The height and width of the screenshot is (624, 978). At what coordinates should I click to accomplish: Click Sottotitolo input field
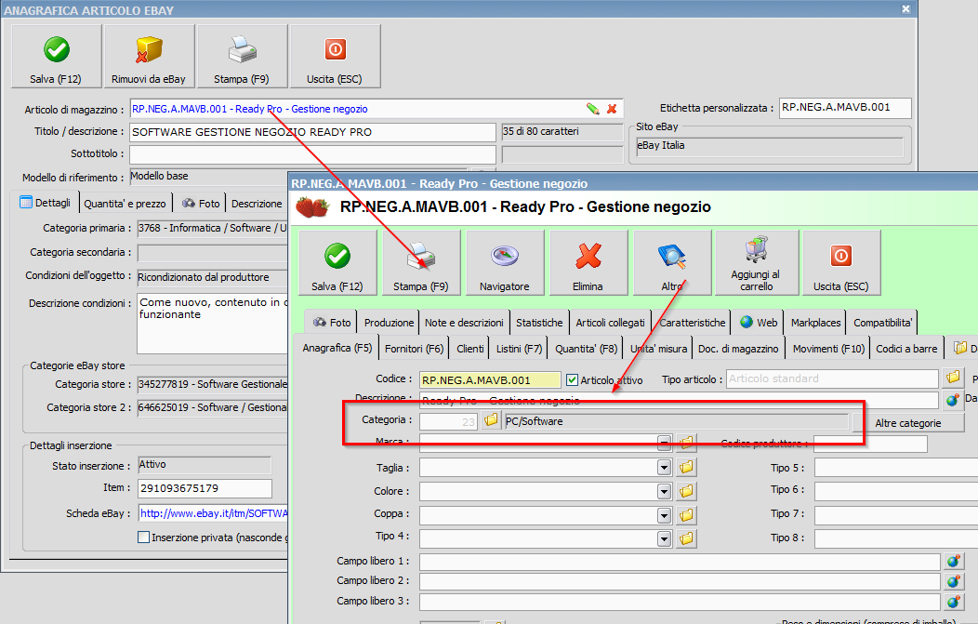pos(312,154)
